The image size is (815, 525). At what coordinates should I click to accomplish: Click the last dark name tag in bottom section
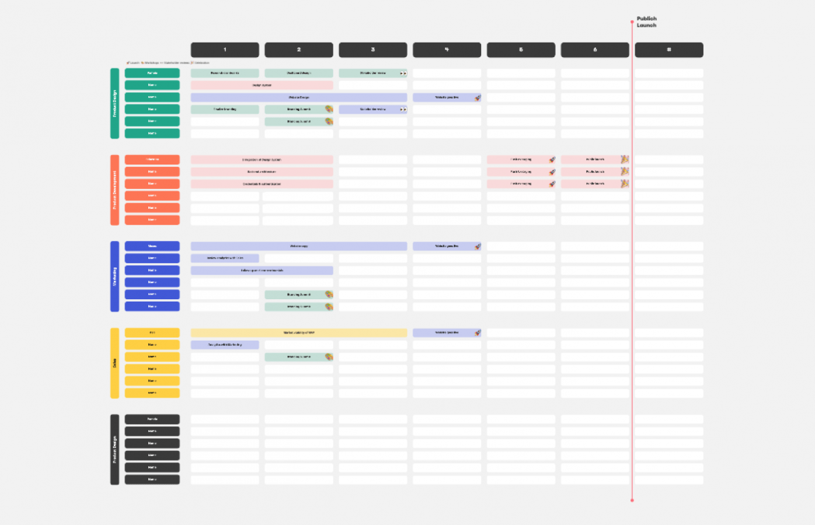coord(152,480)
